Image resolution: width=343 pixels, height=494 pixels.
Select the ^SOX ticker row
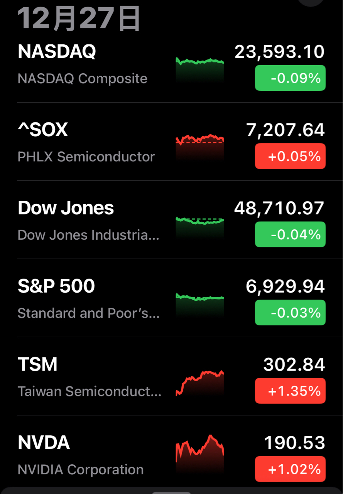(171, 142)
